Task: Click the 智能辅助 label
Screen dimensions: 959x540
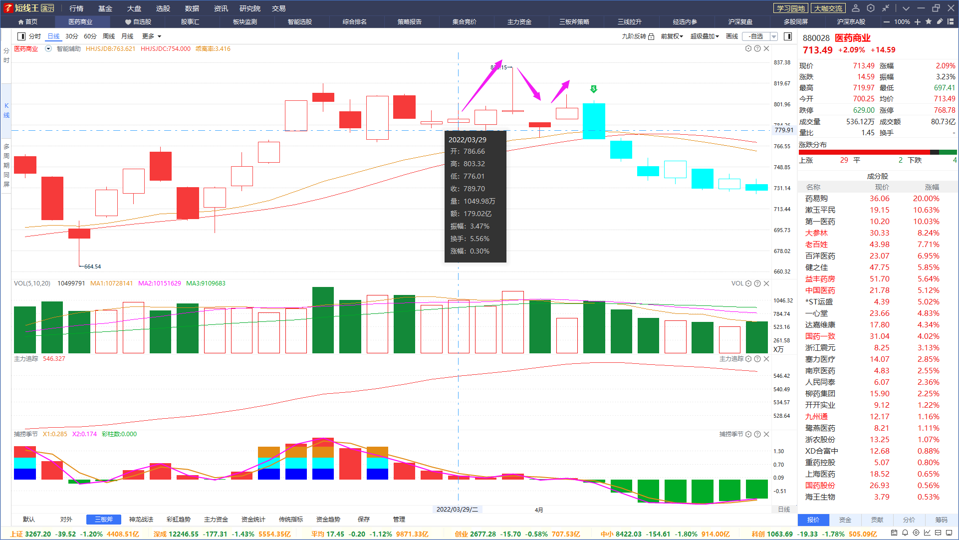Action: [x=69, y=49]
